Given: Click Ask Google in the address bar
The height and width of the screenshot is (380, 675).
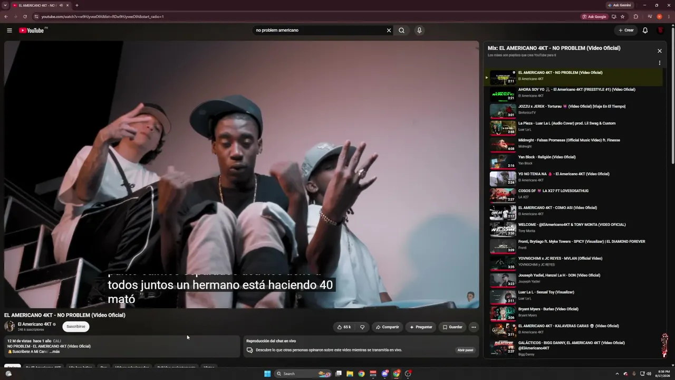Looking at the screenshot, I should pyautogui.click(x=594, y=16).
